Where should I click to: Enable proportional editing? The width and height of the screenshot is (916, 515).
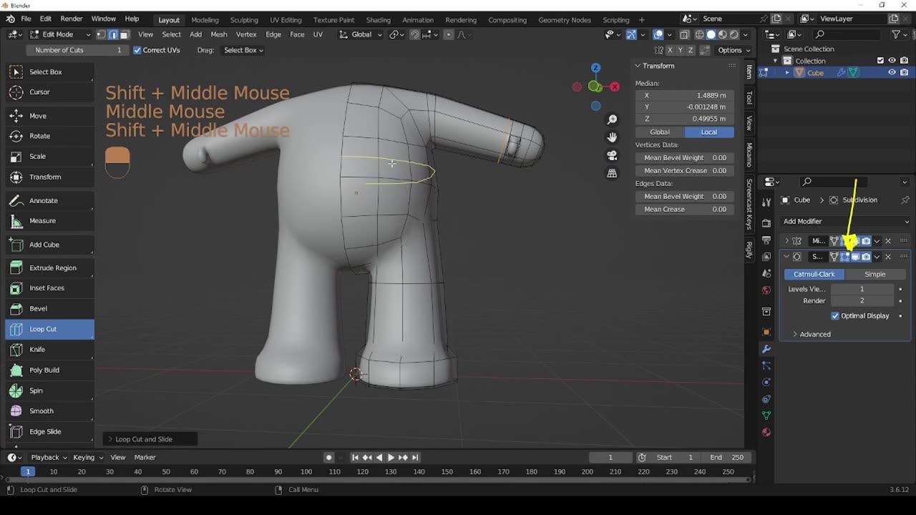pyautogui.click(x=449, y=34)
